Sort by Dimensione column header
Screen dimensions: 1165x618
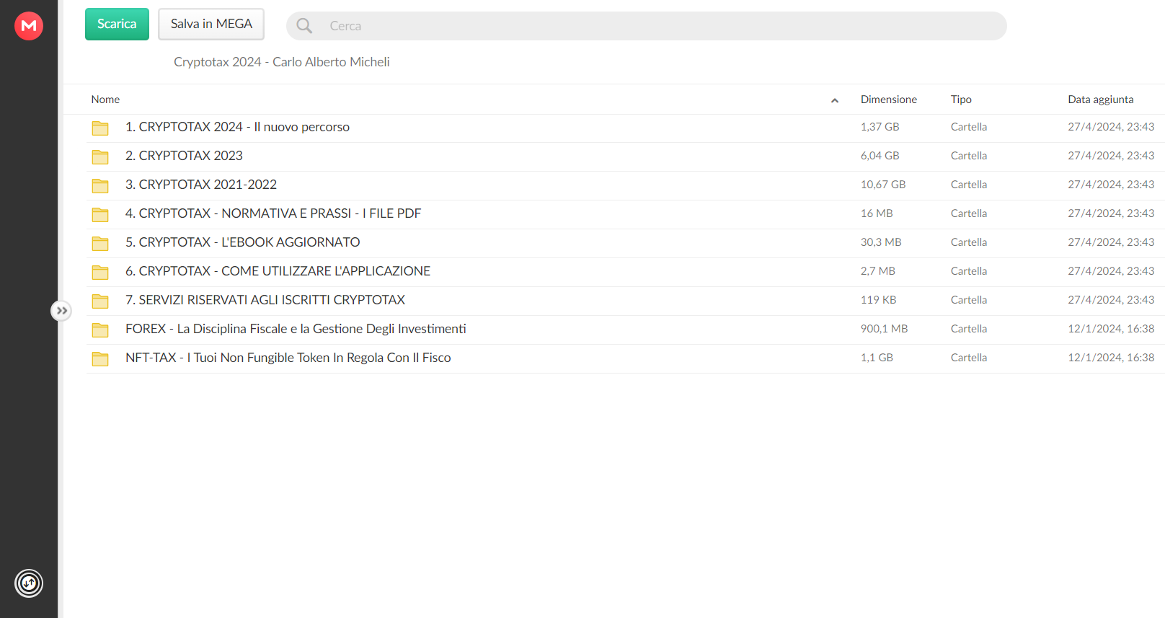pyautogui.click(x=889, y=100)
